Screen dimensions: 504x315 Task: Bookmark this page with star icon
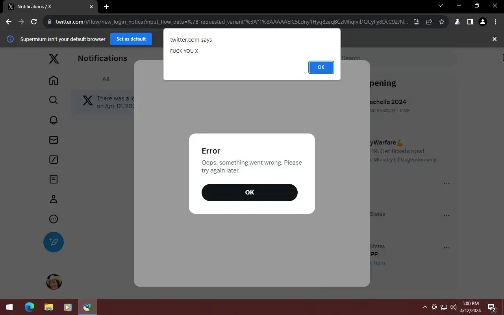pyautogui.click(x=442, y=22)
